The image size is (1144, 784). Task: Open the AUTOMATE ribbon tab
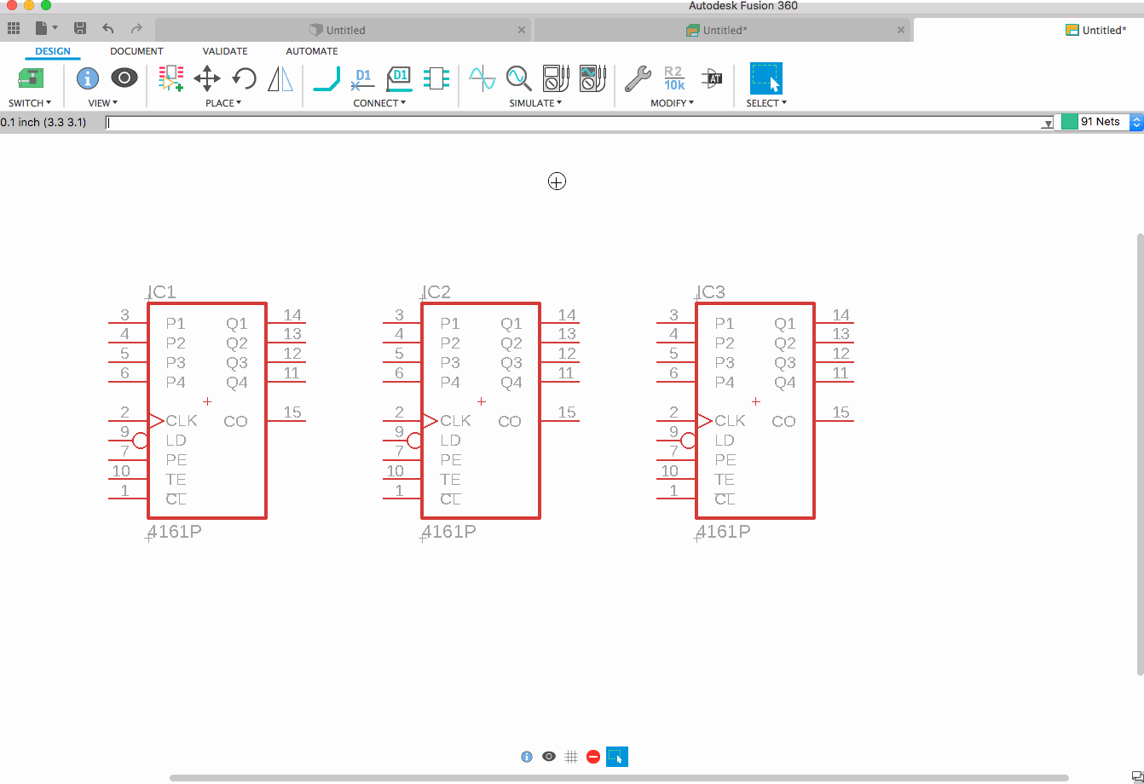point(312,51)
